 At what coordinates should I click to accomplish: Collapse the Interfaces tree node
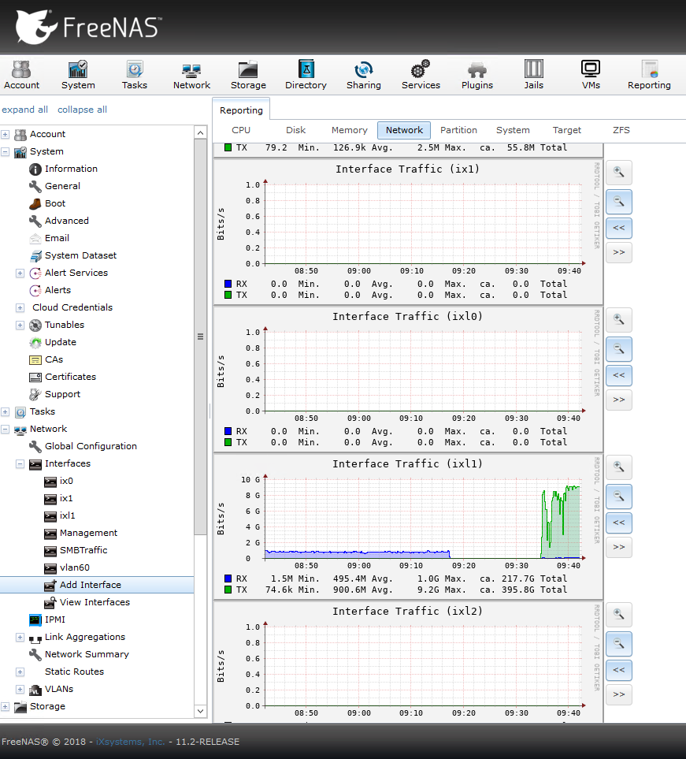click(20, 463)
